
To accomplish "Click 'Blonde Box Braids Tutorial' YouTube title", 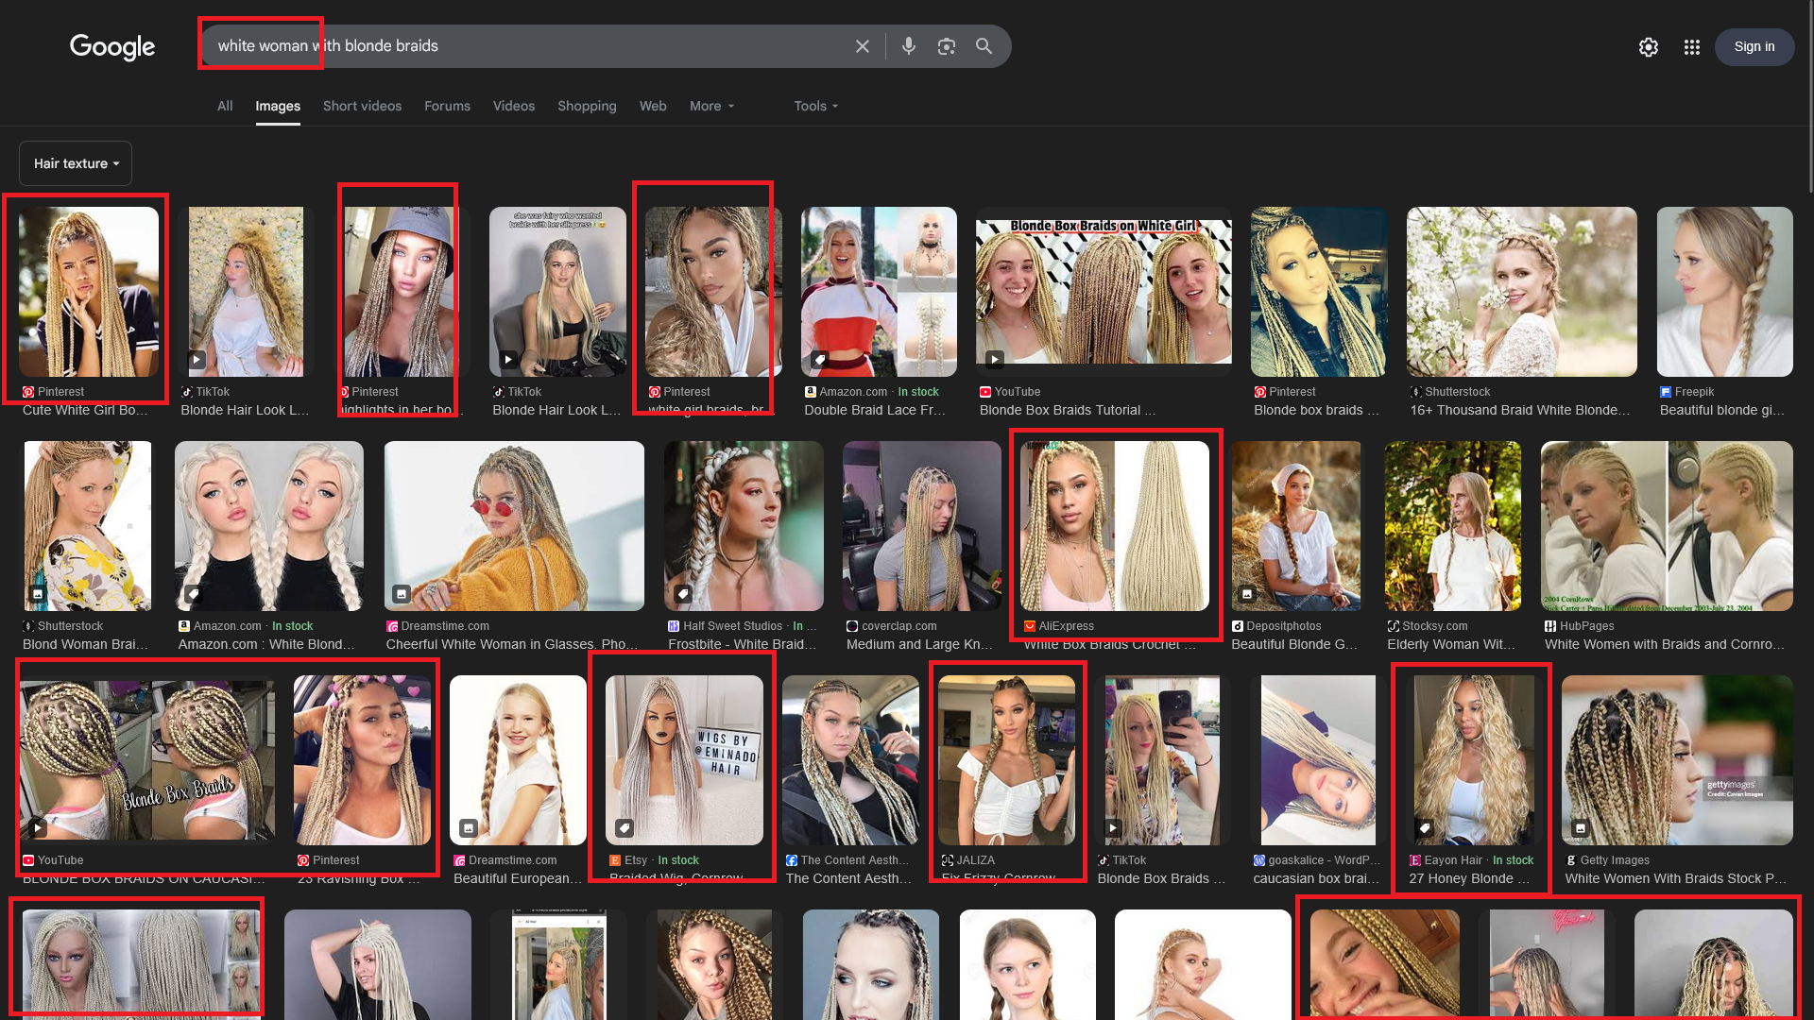I will pos(1068,410).
